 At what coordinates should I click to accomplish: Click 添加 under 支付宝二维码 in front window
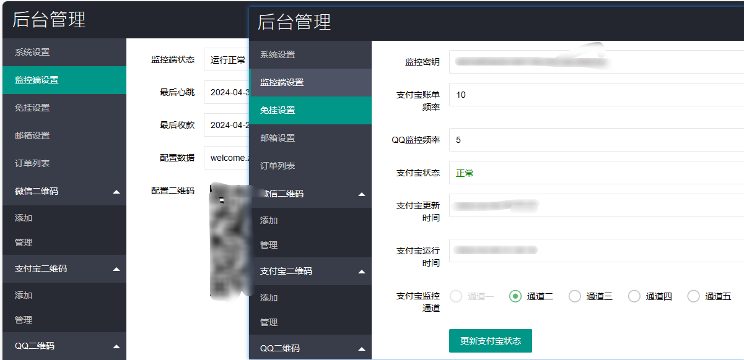(x=310, y=298)
